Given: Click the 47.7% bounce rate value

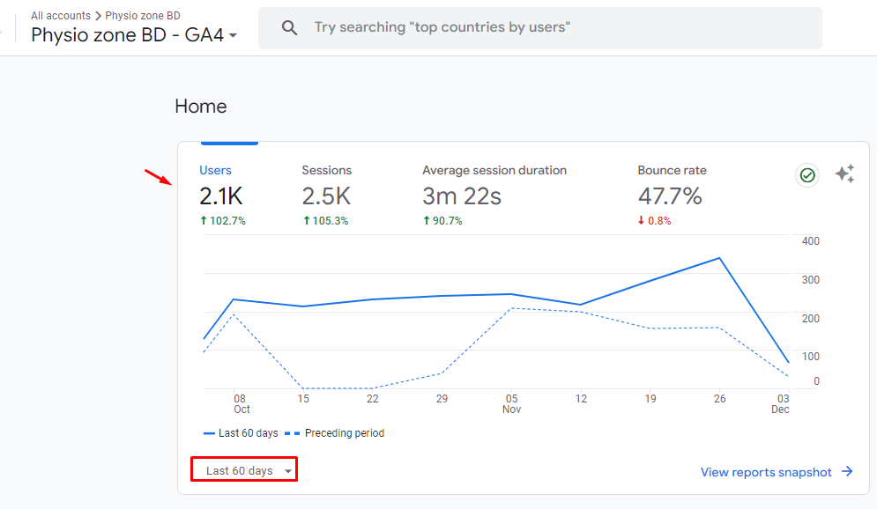Looking at the screenshot, I should (x=670, y=196).
